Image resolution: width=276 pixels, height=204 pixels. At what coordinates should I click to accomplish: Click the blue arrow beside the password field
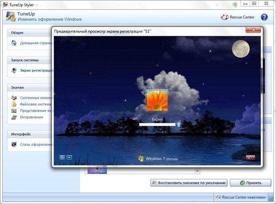tap(179, 124)
